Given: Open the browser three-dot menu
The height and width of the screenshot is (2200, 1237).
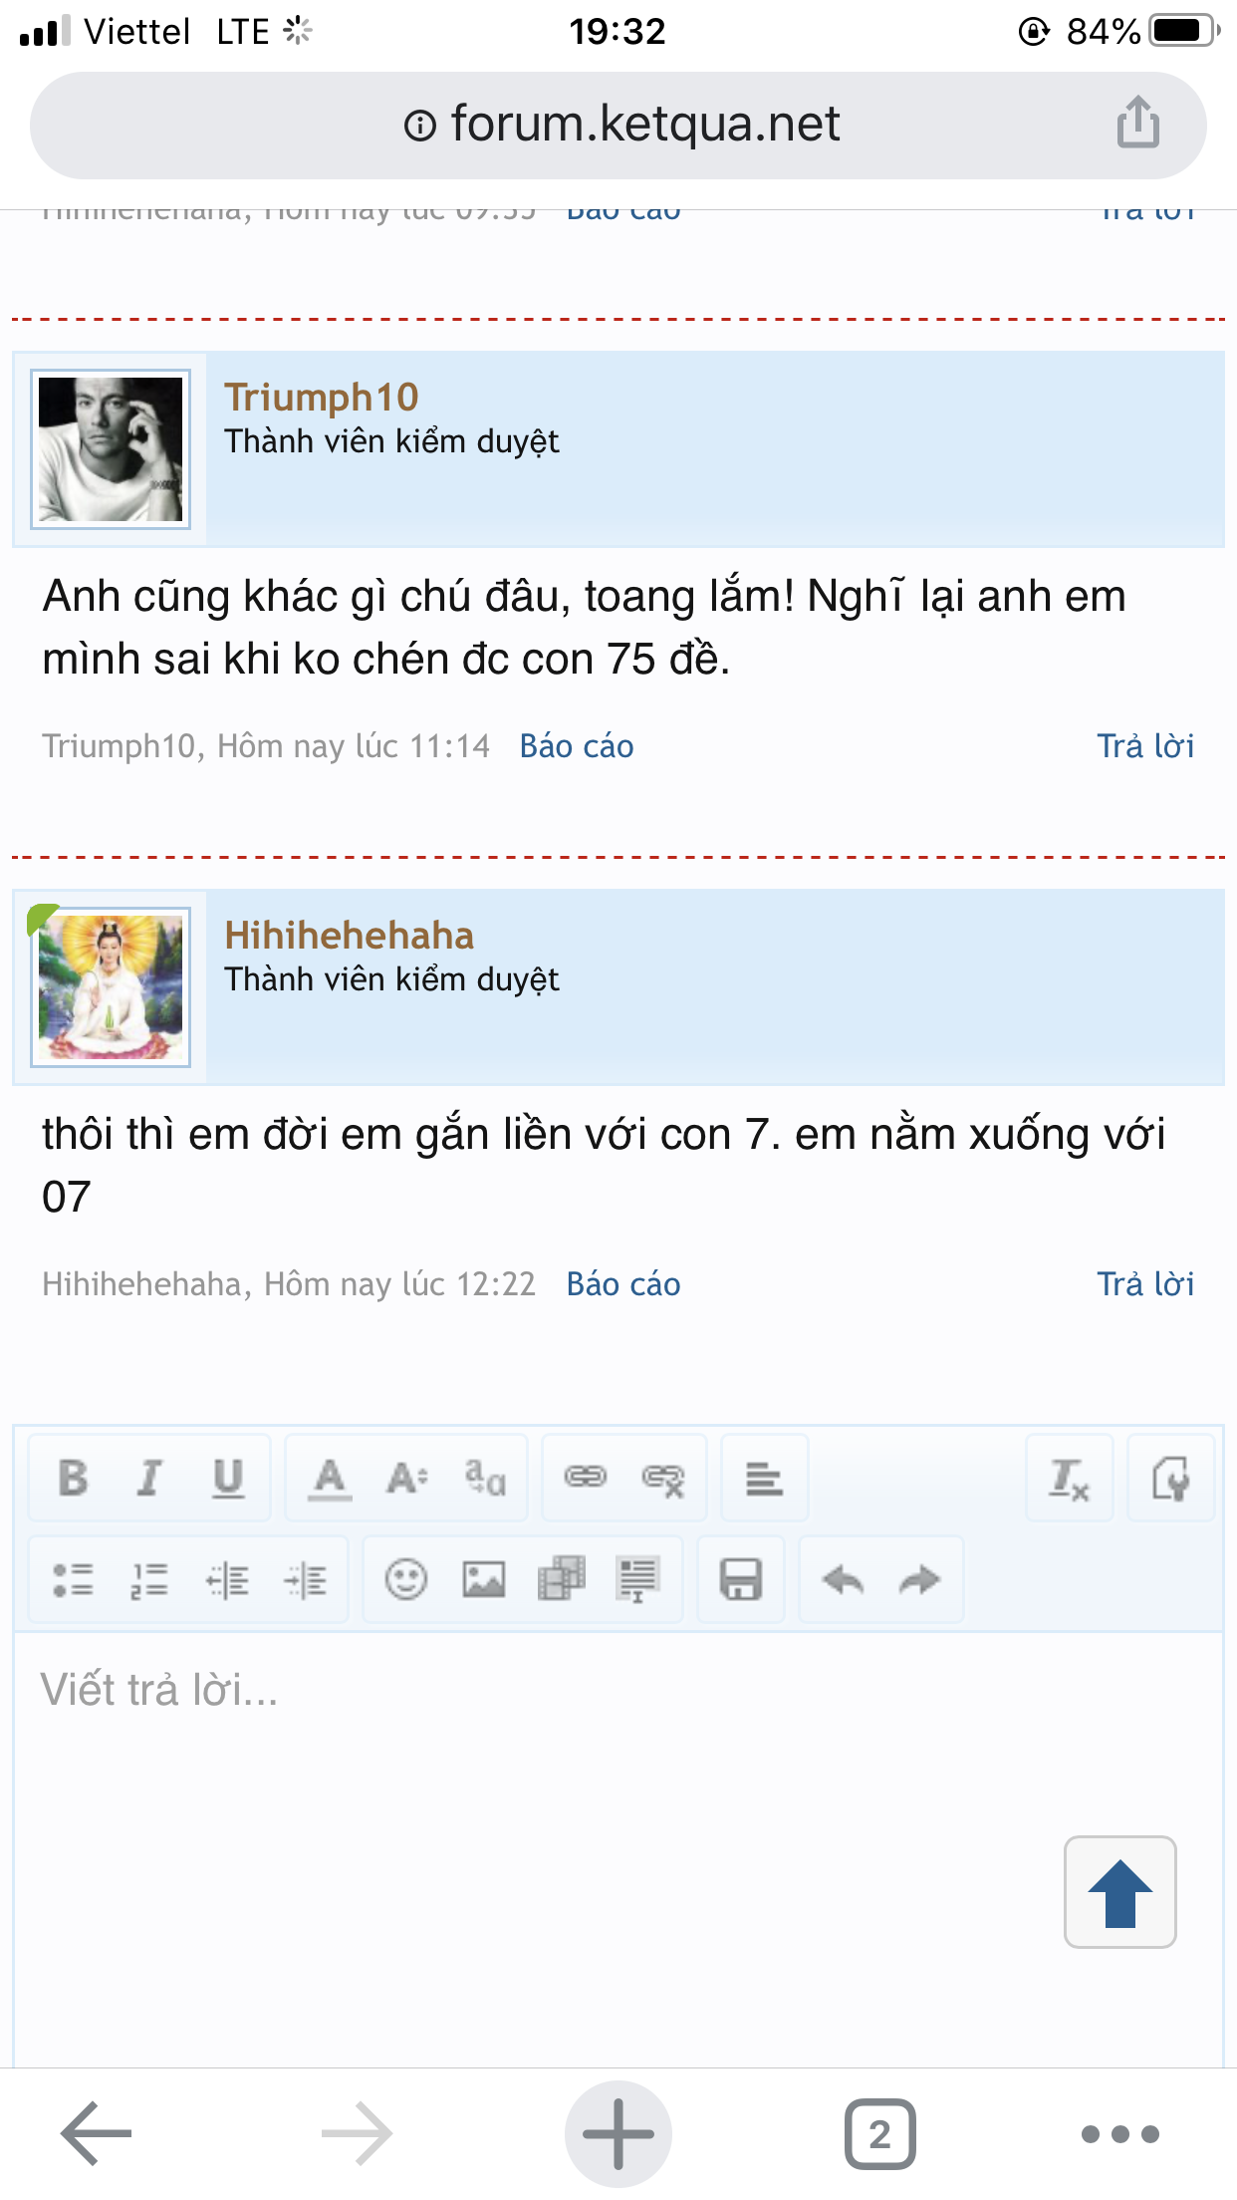Looking at the screenshot, I should 1120,2134.
